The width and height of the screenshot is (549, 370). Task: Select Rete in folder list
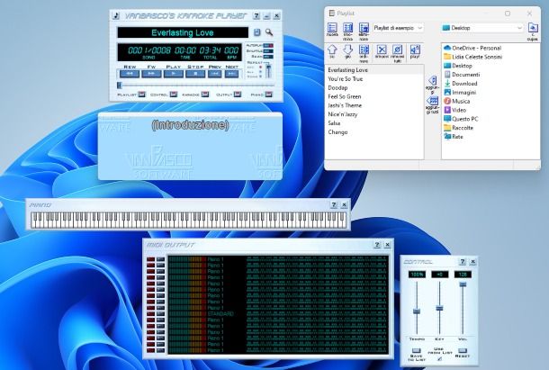pos(454,137)
